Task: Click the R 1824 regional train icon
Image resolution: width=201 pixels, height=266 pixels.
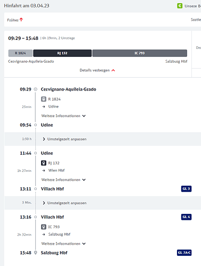Action: [x=44, y=99]
